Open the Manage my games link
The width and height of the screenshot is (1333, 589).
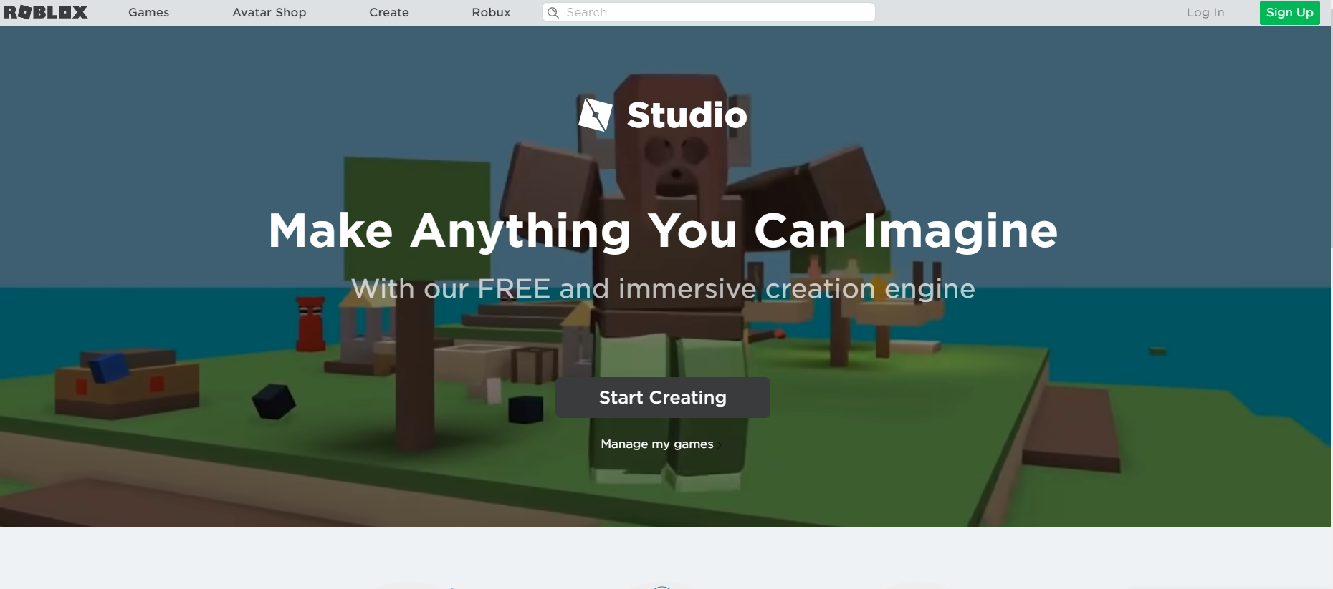point(657,444)
